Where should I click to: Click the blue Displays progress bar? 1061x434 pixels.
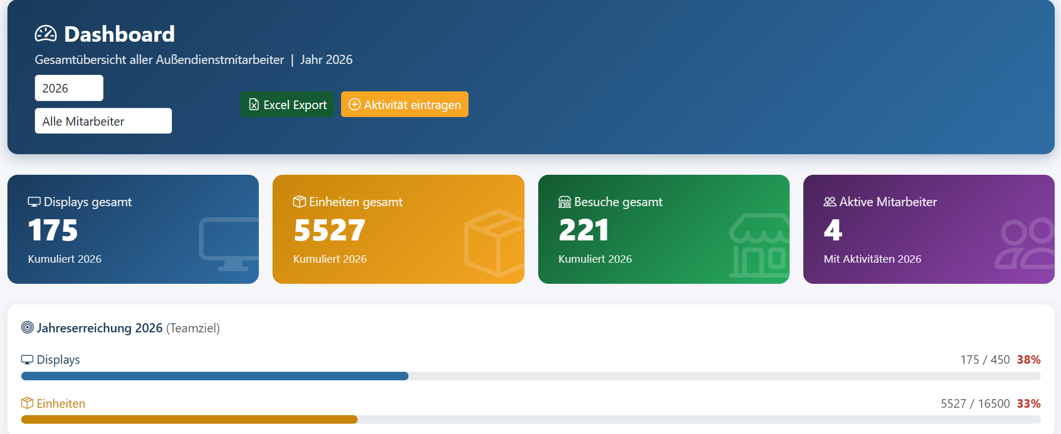pos(215,376)
